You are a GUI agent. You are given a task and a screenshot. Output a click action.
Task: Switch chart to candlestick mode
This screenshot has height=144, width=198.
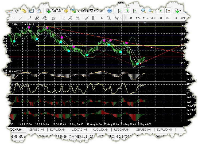click(127, 11)
